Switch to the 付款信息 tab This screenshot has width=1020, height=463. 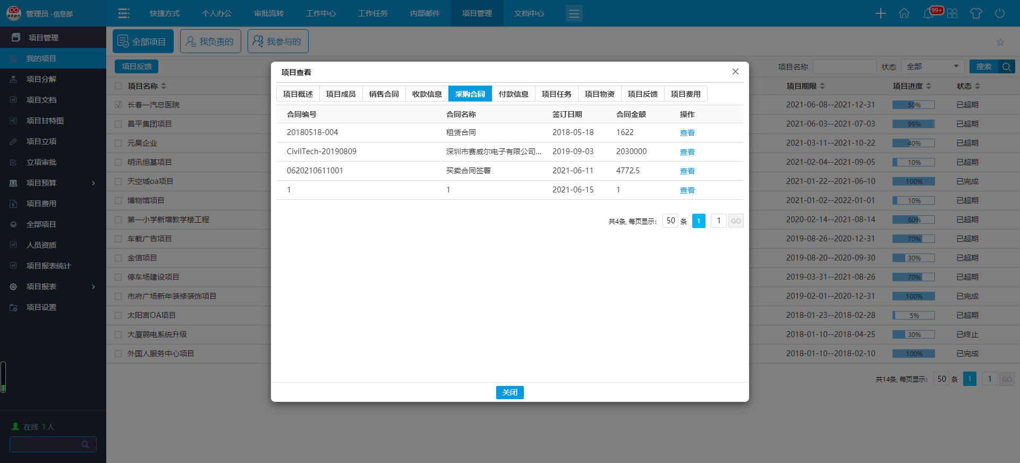(x=513, y=94)
